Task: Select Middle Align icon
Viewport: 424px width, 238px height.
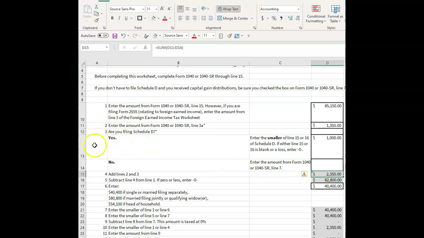Action: point(187,9)
